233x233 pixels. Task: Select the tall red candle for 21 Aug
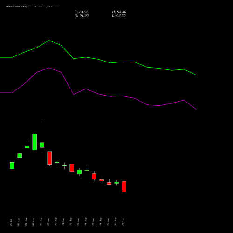pyautogui.click(x=124, y=187)
